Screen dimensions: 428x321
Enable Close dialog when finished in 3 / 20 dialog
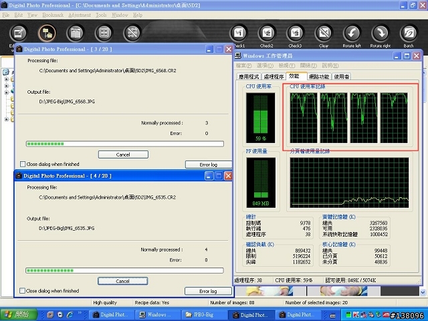pos(23,164)
